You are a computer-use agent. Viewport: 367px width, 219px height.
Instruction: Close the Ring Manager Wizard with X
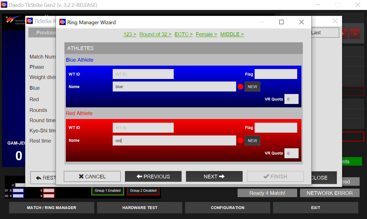pyautogui.click(x=301, y=22)
